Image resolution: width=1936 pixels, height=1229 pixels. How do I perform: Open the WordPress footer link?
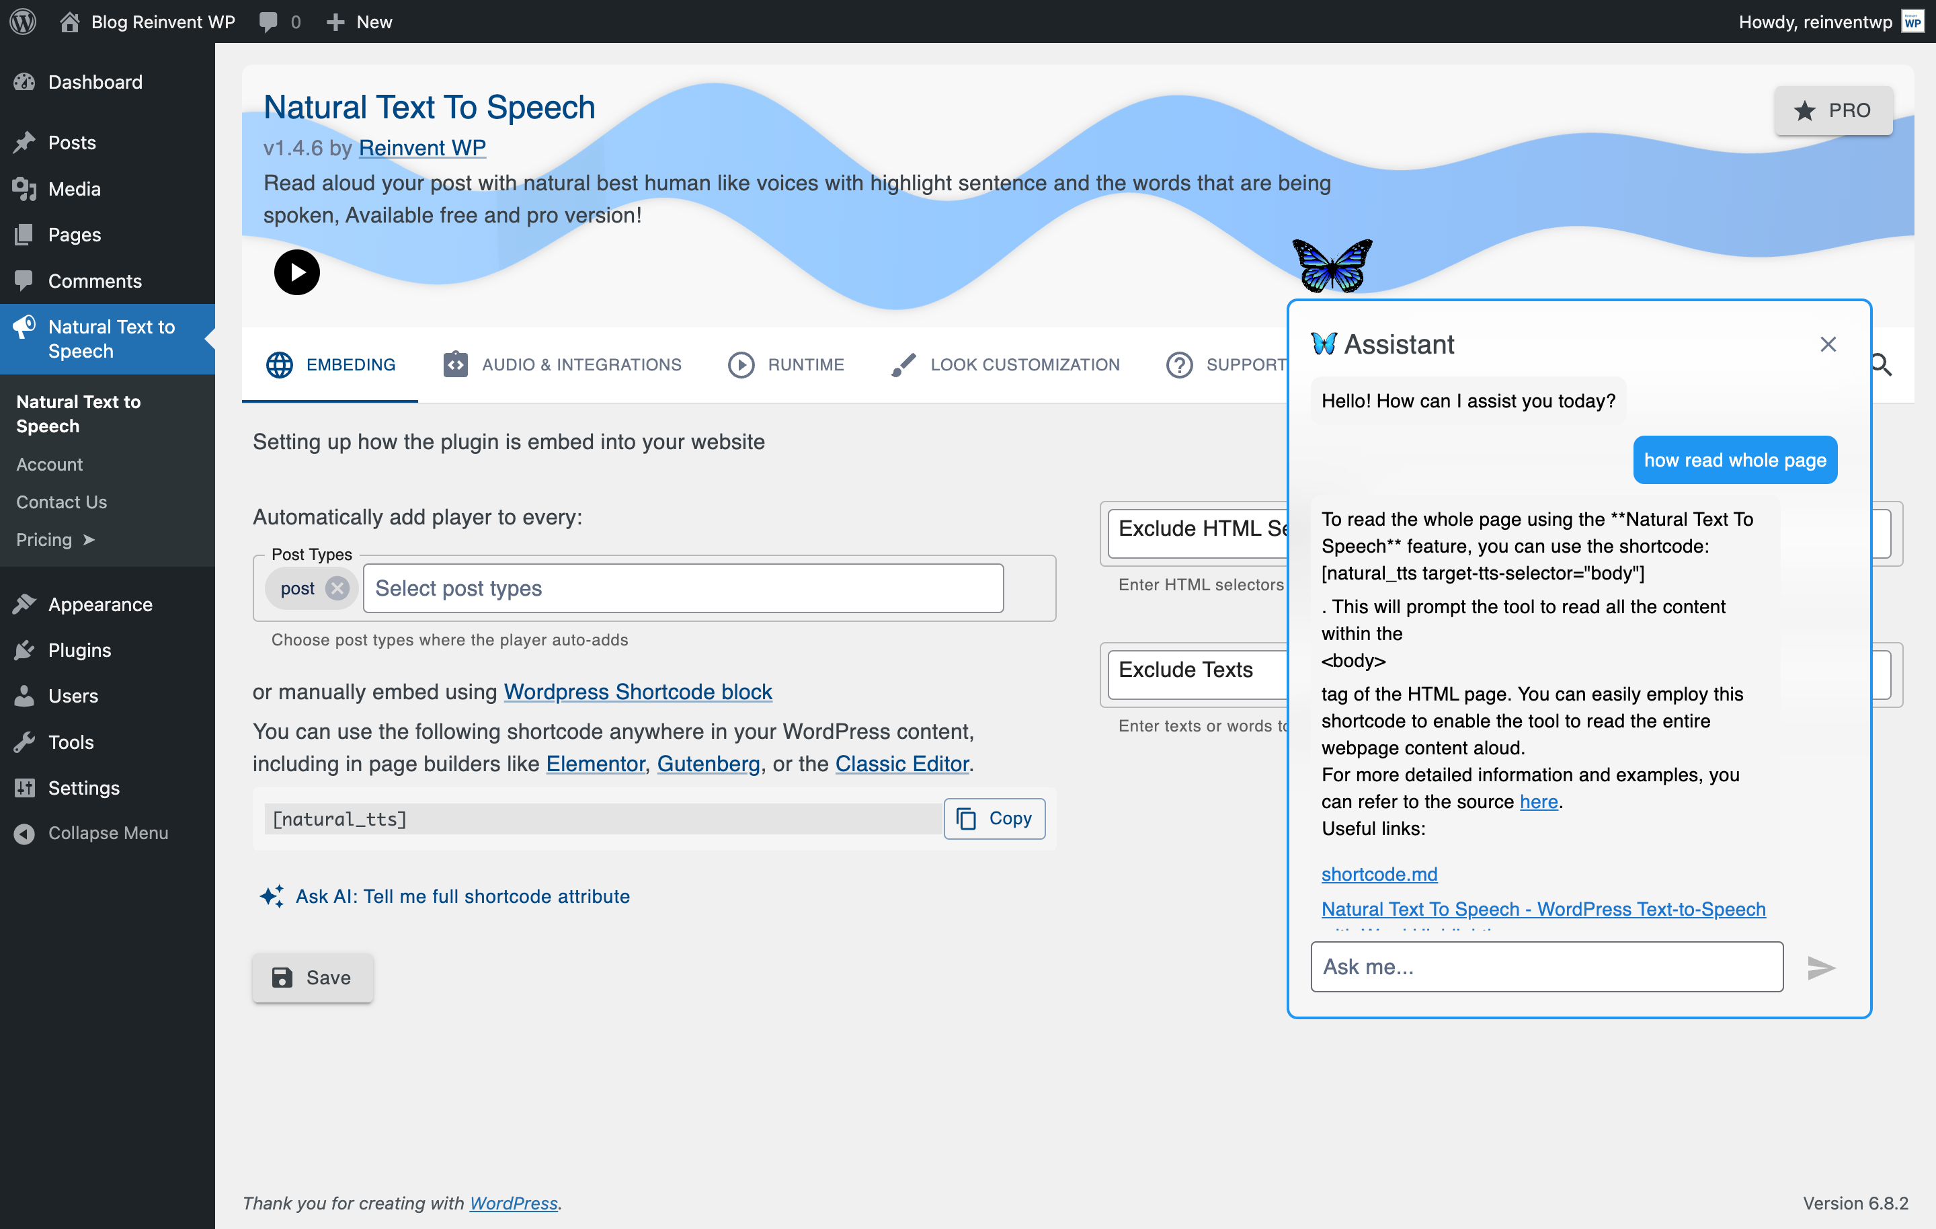[513, 1203]
